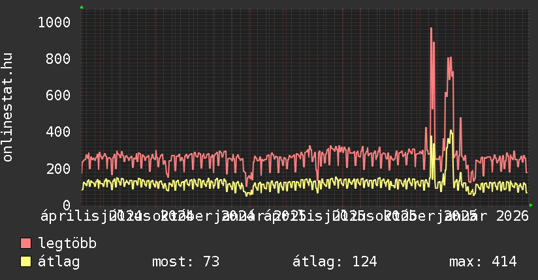Click the "max: 414" statistic
Screen dimensions: 538x280
(483, 262)
